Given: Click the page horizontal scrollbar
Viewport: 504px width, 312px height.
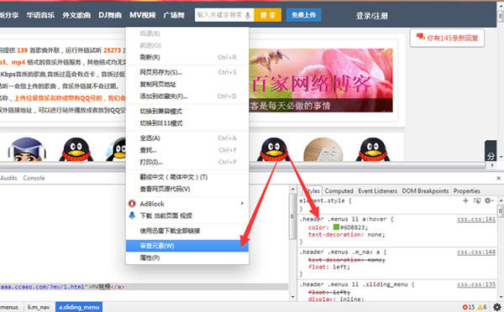Looking at the screenshot, I should tap(243, 165).
